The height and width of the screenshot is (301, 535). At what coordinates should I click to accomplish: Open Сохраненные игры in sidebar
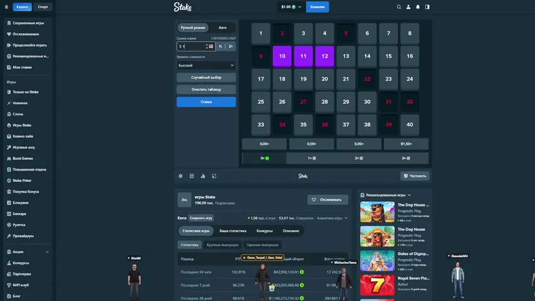(28, 23)
